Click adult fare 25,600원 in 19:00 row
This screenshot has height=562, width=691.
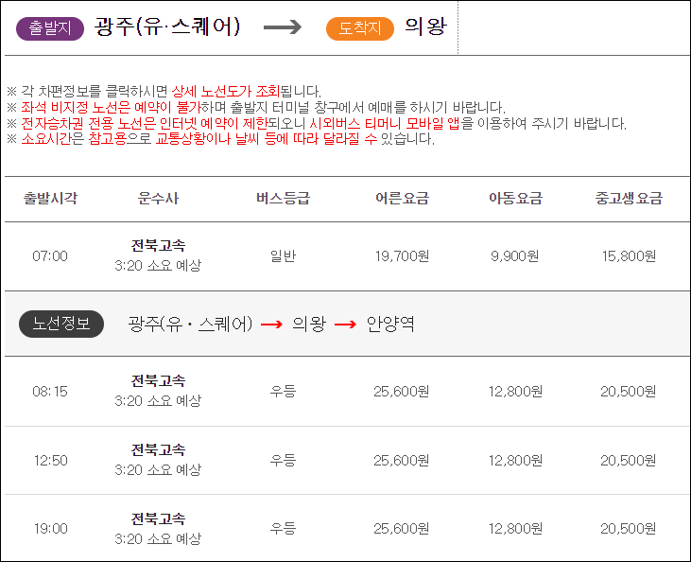click(402, 529)
